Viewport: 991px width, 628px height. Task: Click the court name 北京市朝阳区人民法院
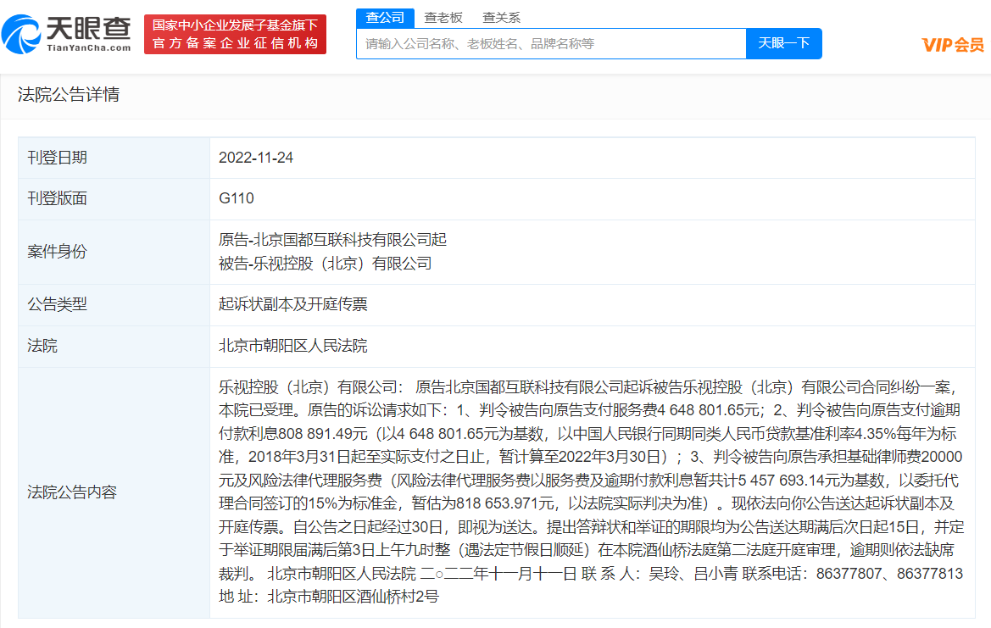292,347
